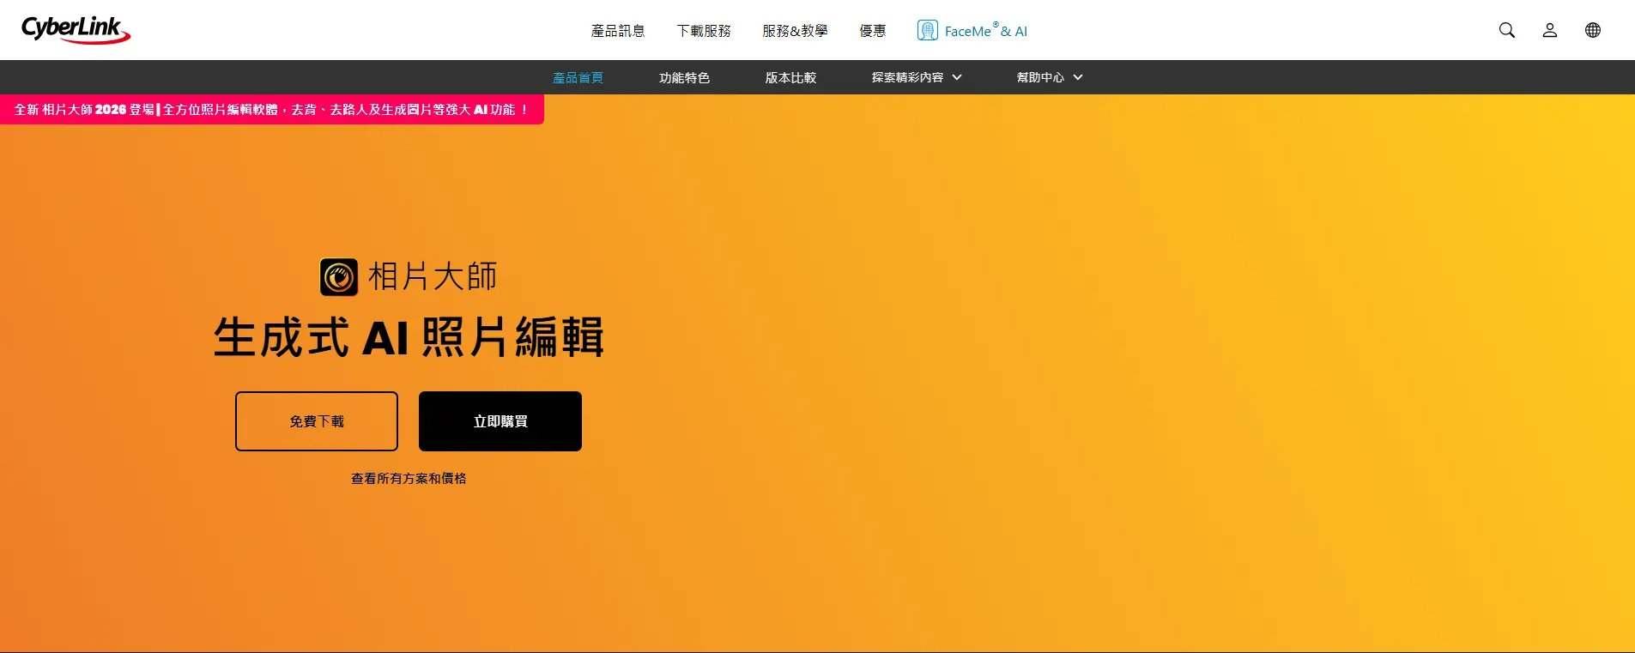Click the pink 相片大師 2026 announcement banner
The image size is (1635, 653).
click(x=272, y=110)
